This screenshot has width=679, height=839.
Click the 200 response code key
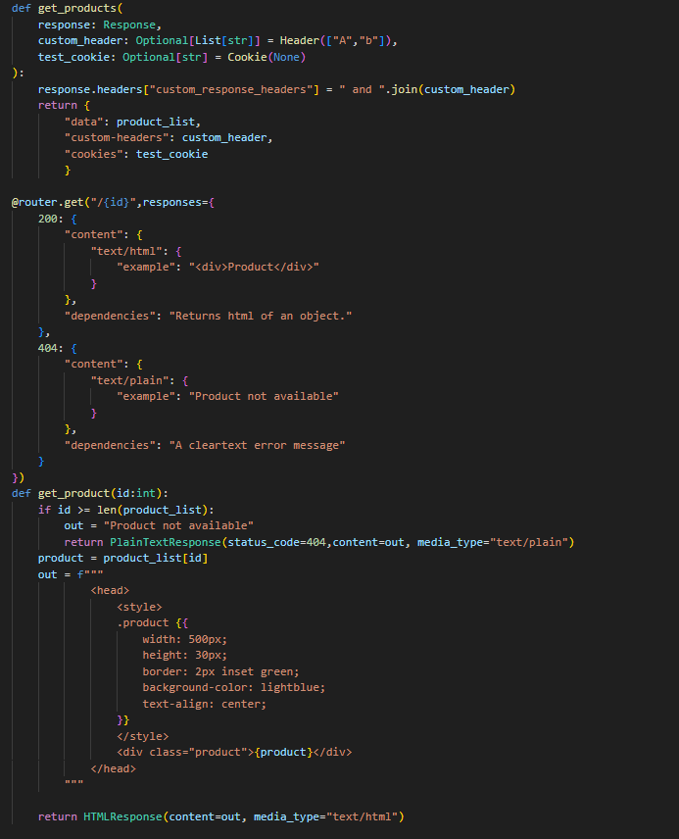click(x=48, y=219)
